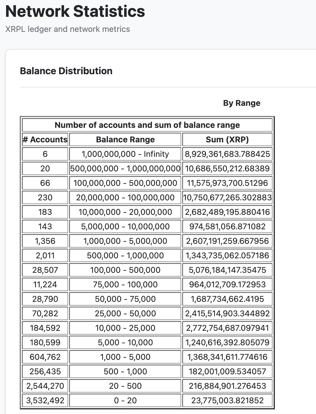
Task: Click the sum 23,775,003.821852 cell
Action: pos(227,400)
